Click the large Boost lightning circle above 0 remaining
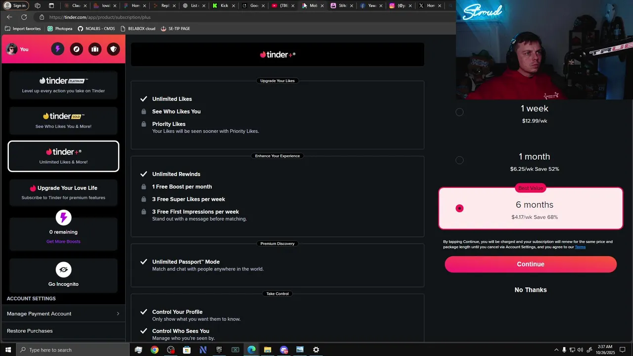633x356 pixels. click(x=63, y=218)
